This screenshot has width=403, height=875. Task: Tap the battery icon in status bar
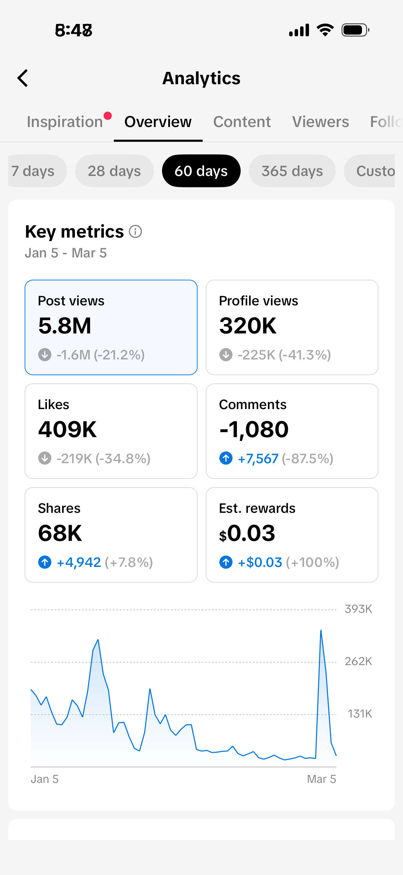tap(355, 30)
